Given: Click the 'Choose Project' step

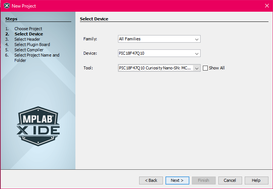Looking at the screenshot, I should (28, 29).
